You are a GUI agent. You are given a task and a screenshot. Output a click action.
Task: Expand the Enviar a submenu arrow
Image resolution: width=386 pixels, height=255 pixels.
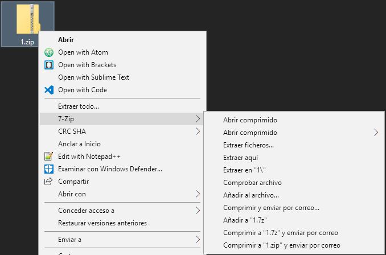pyautogui.click(x=198, y=240)
